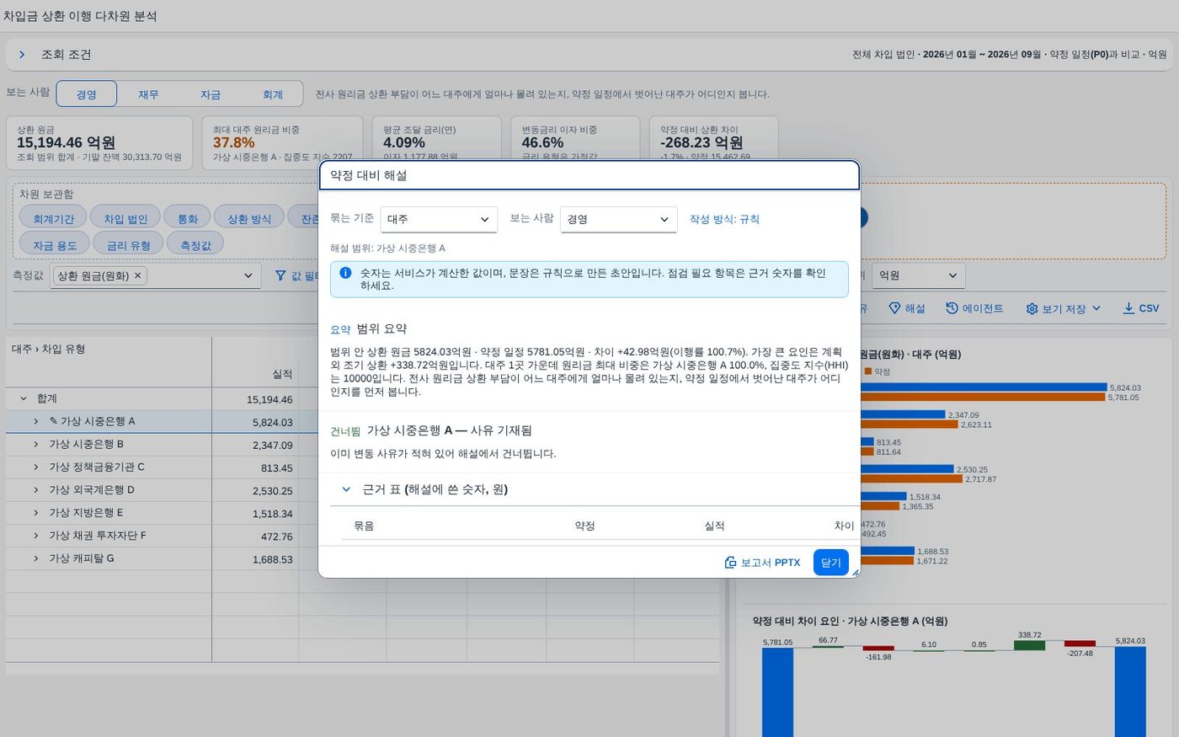Expand the 조회 조건 panel chevron
The width and height of the screenshot is (1179, 737).
click(22, 55)
